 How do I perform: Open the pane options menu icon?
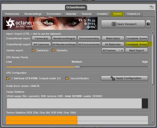point(152,7)
